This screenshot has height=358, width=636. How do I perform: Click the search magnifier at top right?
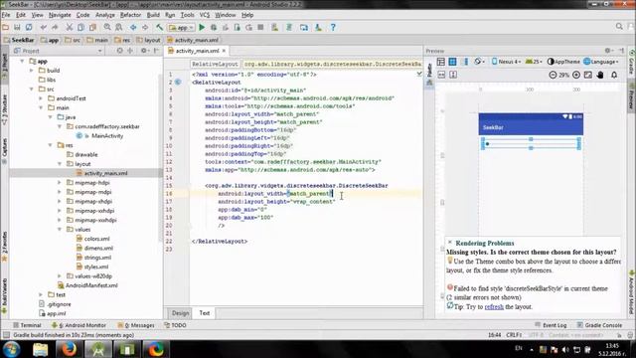click(x=619, y=27)
